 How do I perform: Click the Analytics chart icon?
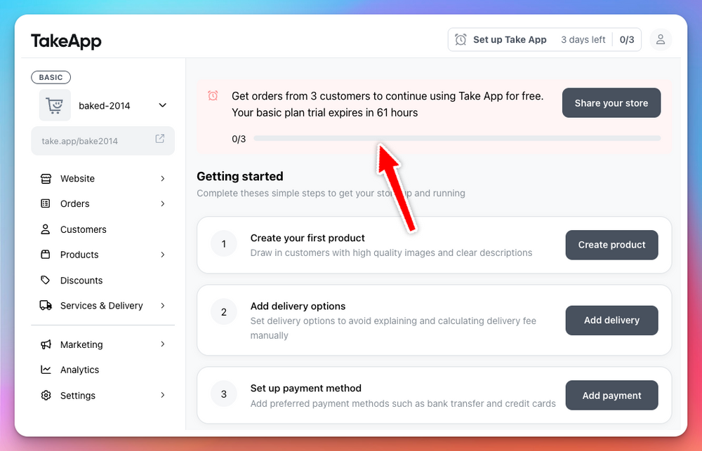click(x=46, y=370)
